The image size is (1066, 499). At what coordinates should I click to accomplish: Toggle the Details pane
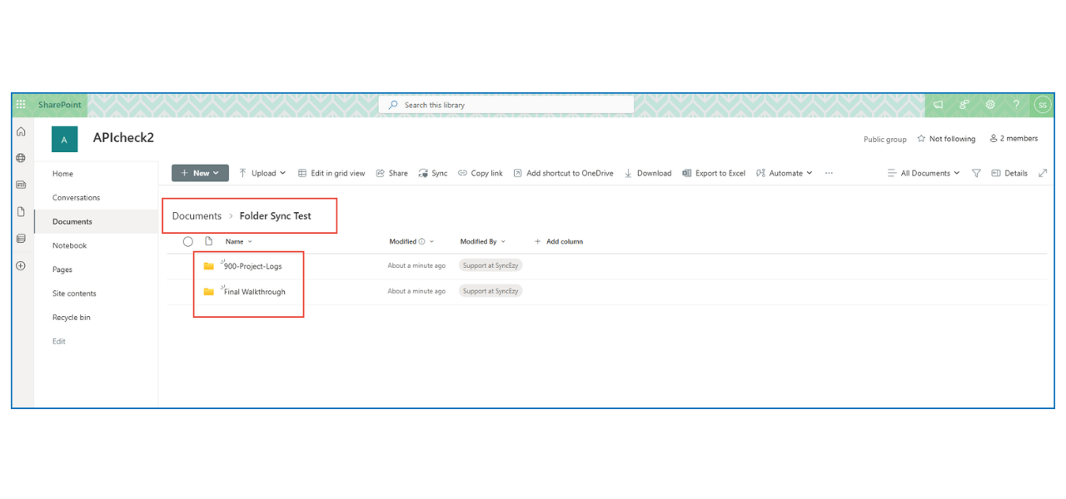[x=1009, y=173]
